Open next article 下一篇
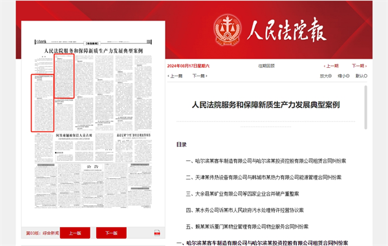 click(x=200, y=76)
